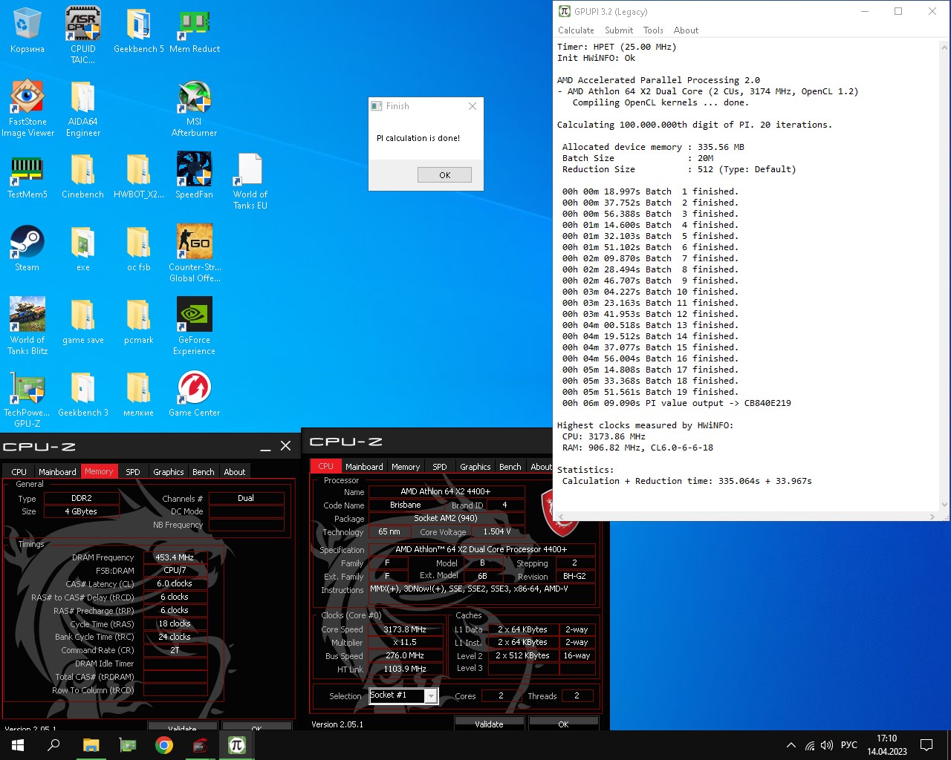Image resolution: width=951 pixels, height=760 pixels.
Task: Launch the Steam desktop shortcut
Action: click(27, 249)
